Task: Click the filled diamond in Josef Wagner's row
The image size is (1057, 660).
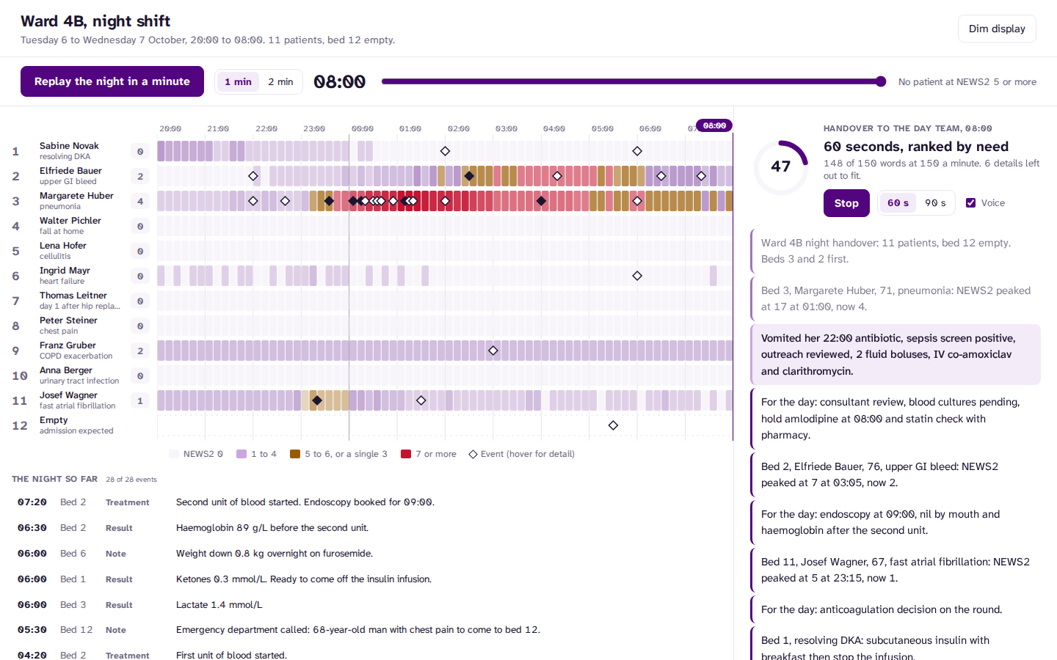Action: (x=317, y=400)
